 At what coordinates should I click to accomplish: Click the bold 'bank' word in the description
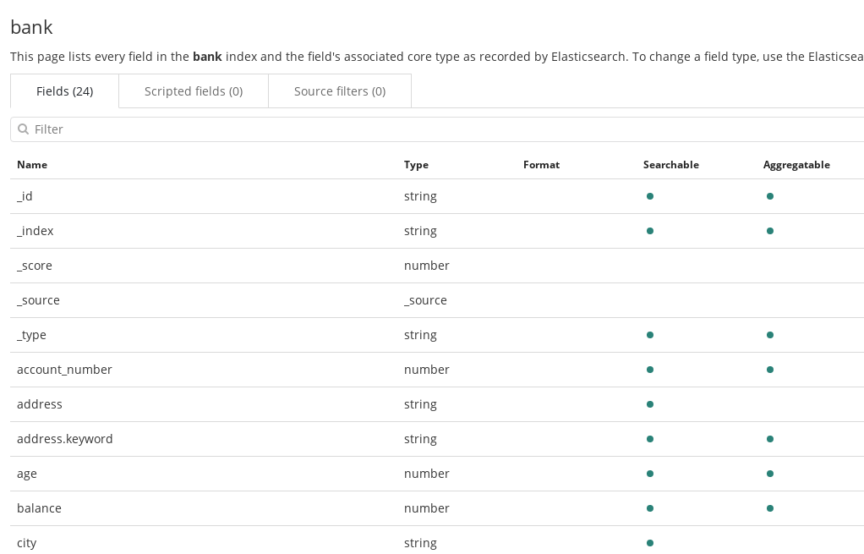207,57
